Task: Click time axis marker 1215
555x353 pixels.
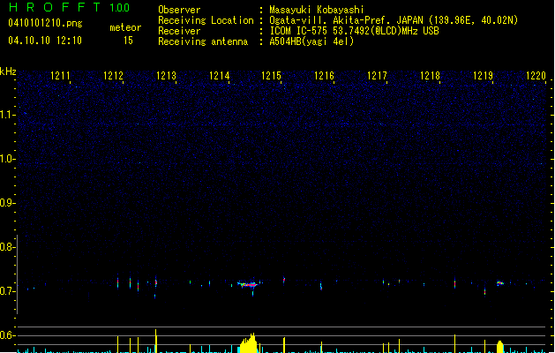Action: click(x=271, y=76)
